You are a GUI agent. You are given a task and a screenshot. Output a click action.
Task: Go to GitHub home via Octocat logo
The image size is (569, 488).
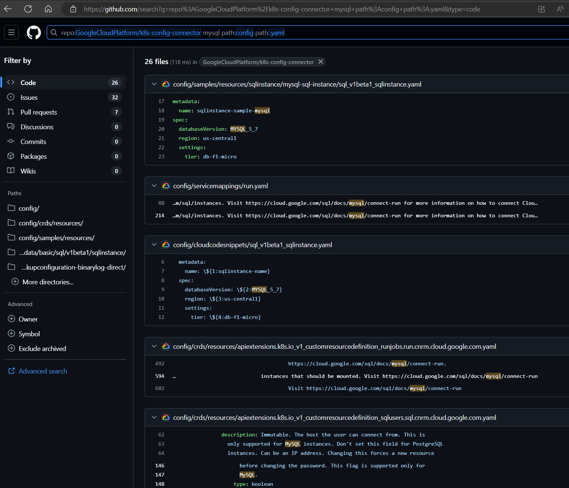tap(34, 32)
